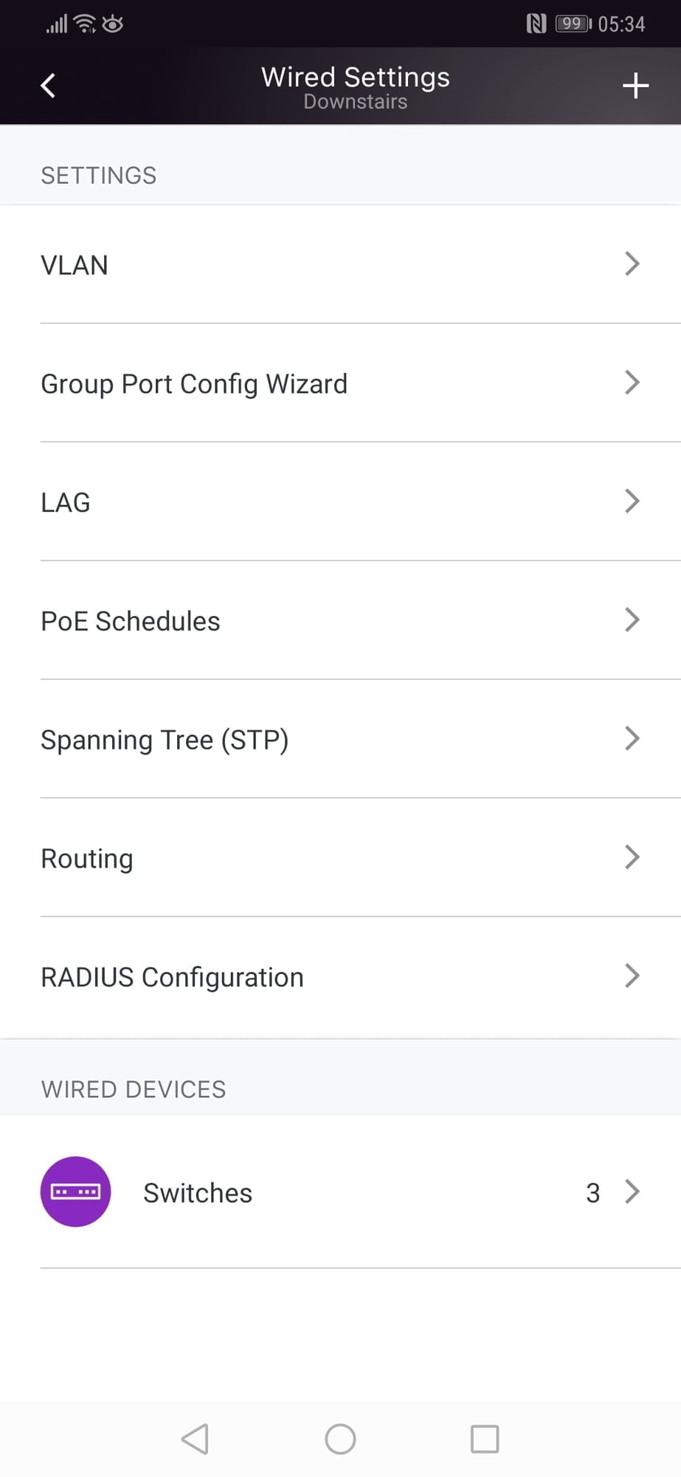Tap the NFC icon in status bar
The width and height of the screenshot is (681, 1477).
pyautogui.click(x=536, y=24)
